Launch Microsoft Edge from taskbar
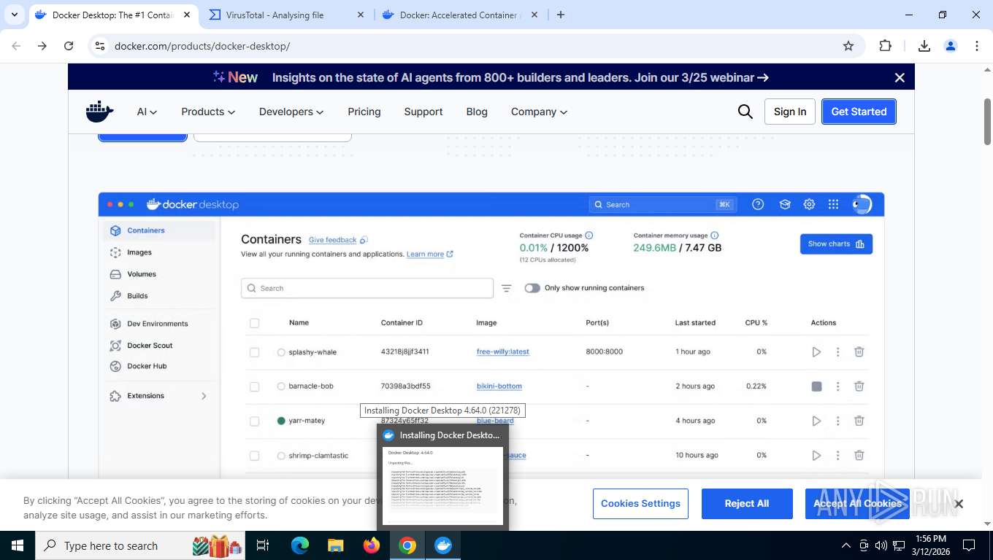The image size is (993, 560). tap(300, 545)
